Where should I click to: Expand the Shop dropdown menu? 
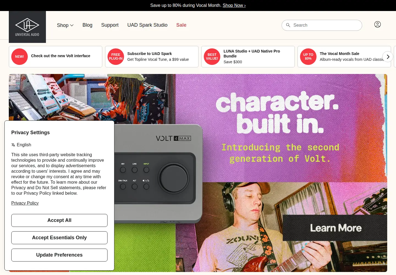pyautogui.click(x=65, y=25)
